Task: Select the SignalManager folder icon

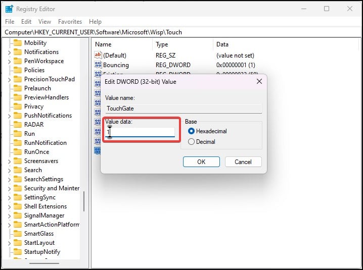Action: (18, 215)
